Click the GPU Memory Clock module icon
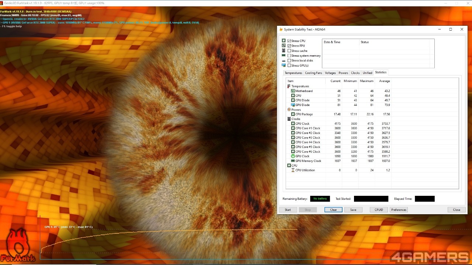The image size is (472, 265). [x=293, y=161]
